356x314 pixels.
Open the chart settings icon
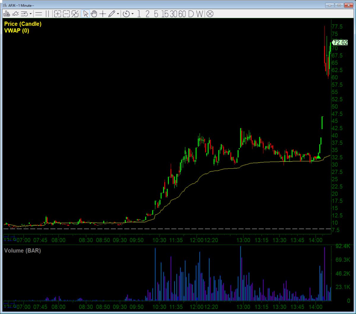tap(7, 14)
